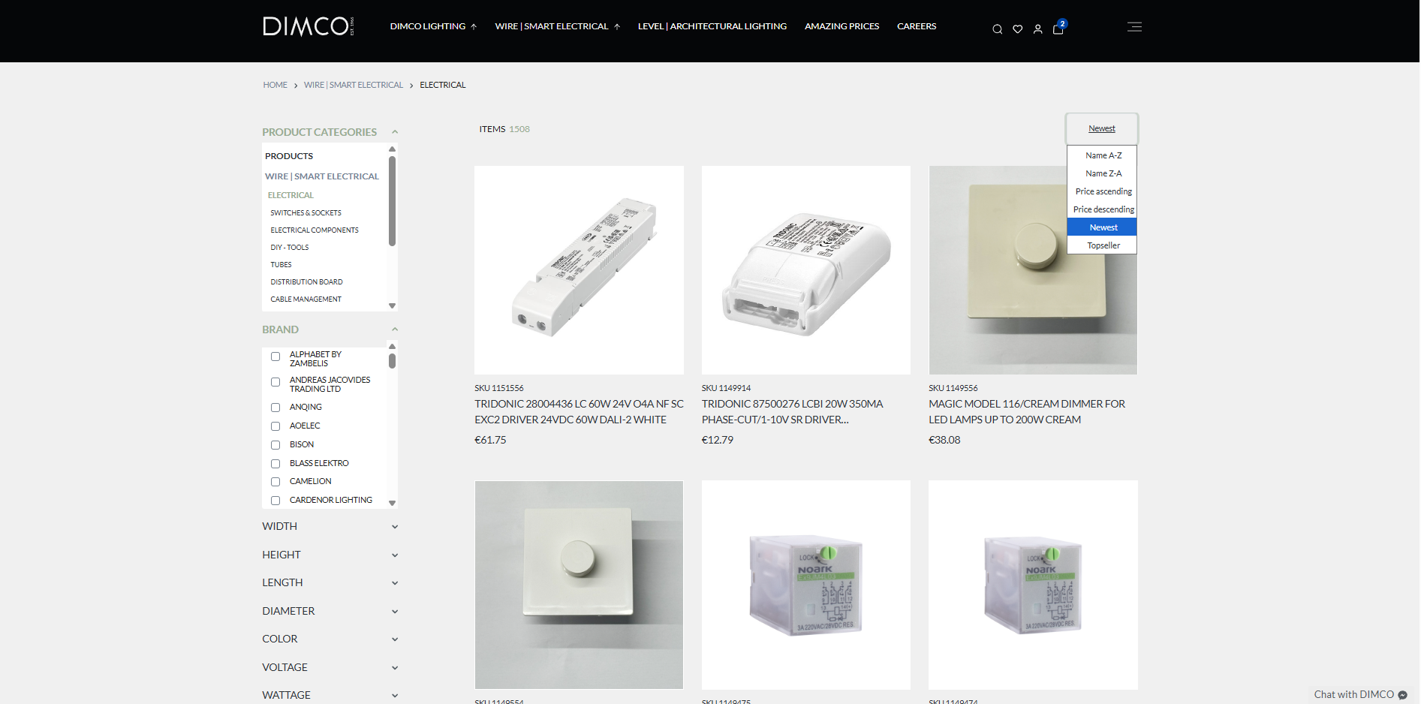Viewport: 1421px width, 704px height.
Task: Open the wishlist heart icon
Action: (1017, 29)
